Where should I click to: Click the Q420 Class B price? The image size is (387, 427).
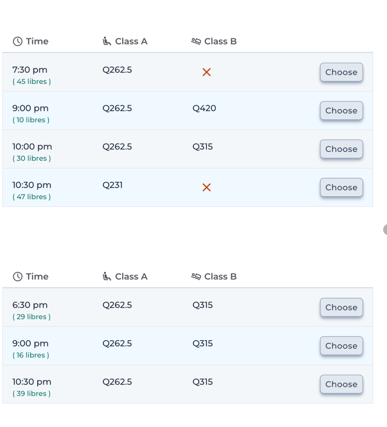(204, 109)
